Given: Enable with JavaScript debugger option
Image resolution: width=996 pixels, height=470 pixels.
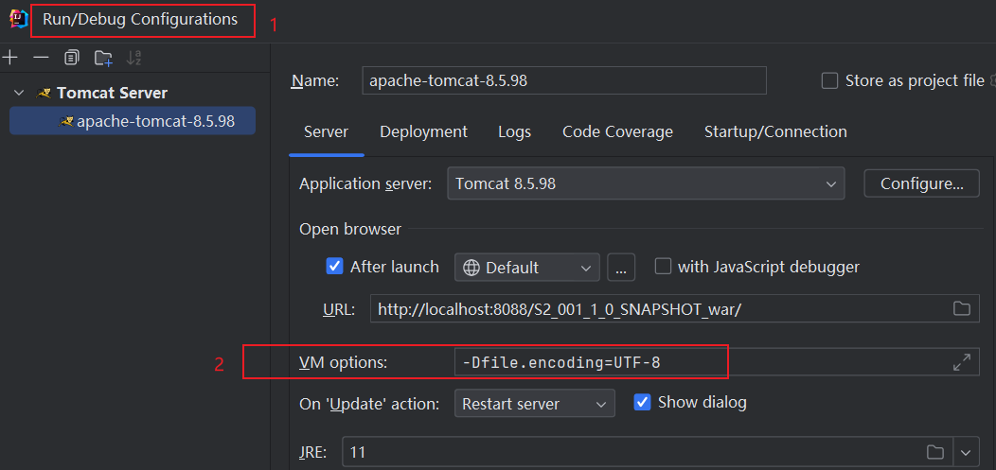Looking at the screenshot, I should (663, 267).
